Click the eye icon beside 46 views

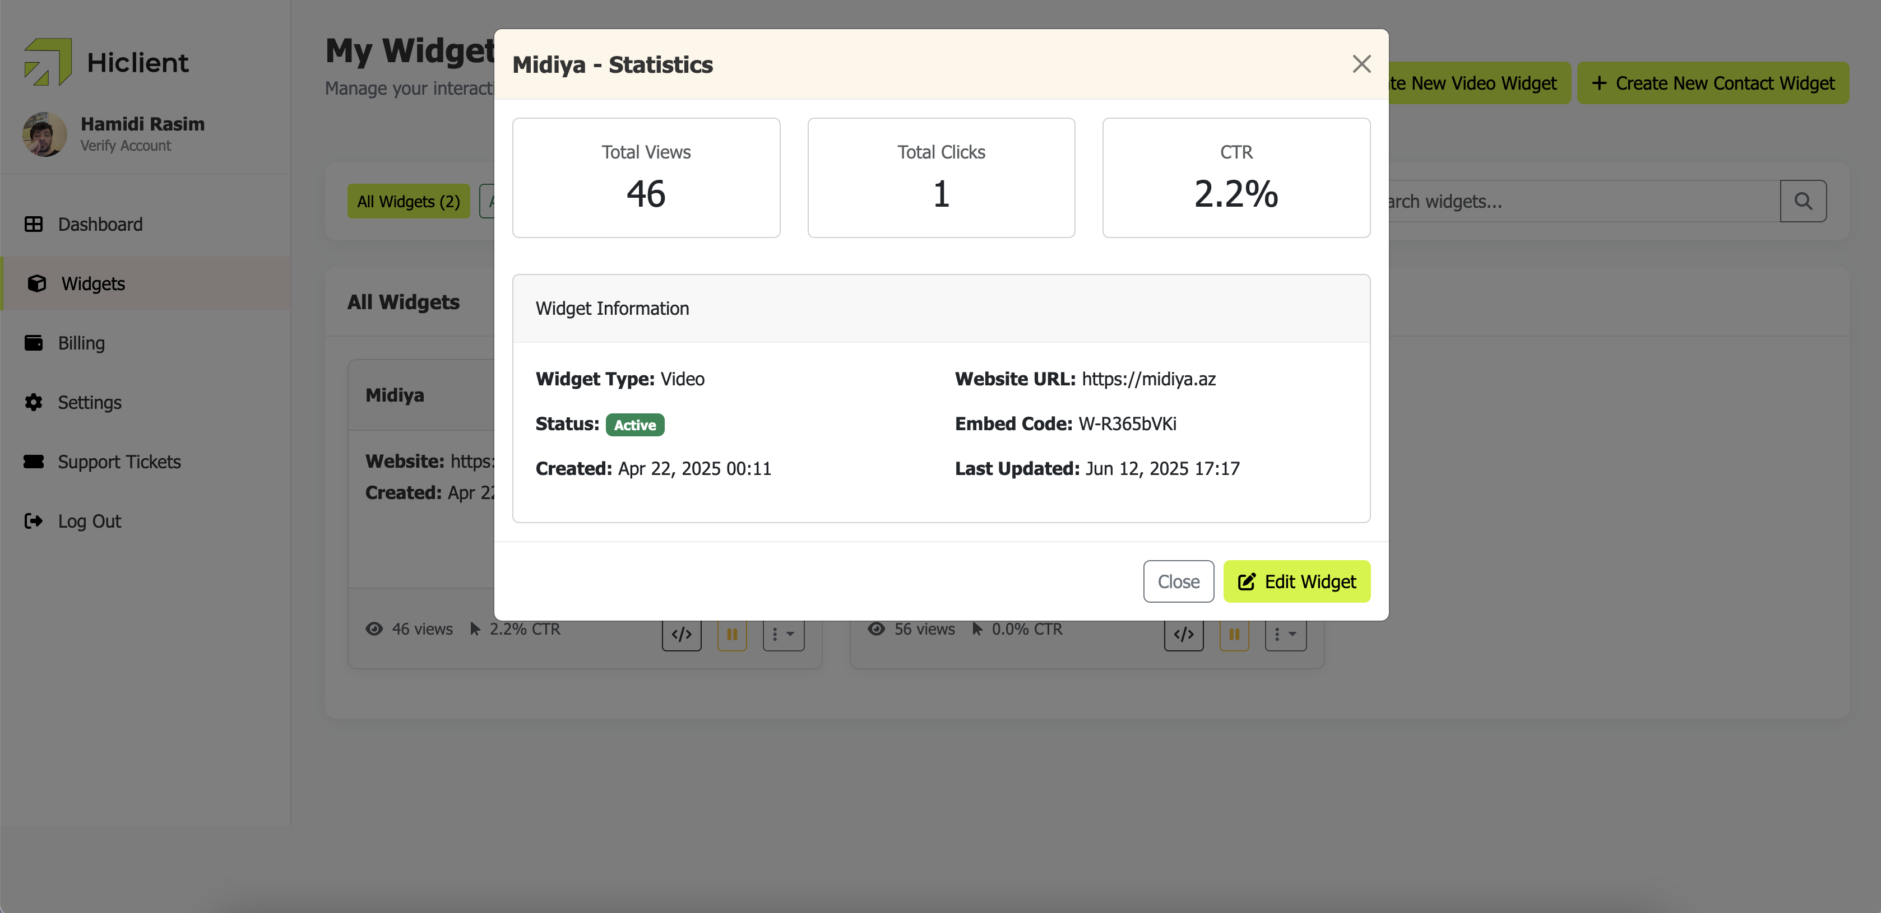[x=374, y=629]
